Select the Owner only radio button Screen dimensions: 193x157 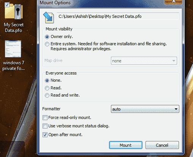tap(47, 37)
